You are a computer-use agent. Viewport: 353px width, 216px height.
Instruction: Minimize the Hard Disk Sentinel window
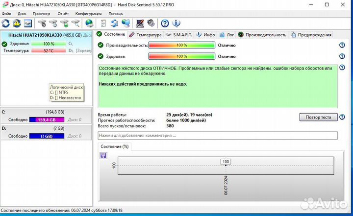[x=311, y=4]
